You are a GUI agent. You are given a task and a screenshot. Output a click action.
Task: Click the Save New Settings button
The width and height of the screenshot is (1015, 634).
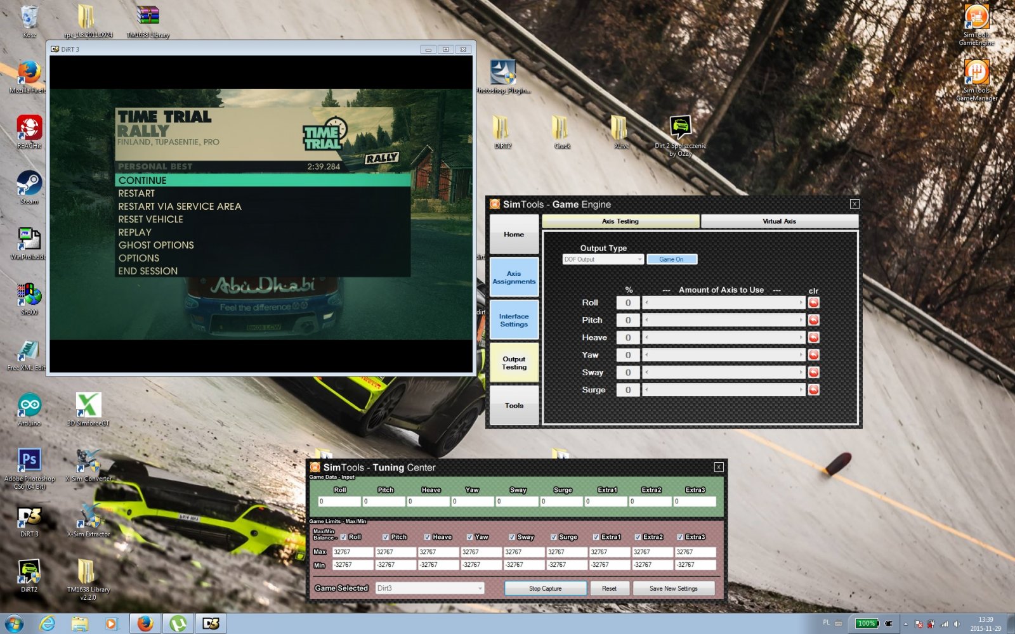(674, 588)
